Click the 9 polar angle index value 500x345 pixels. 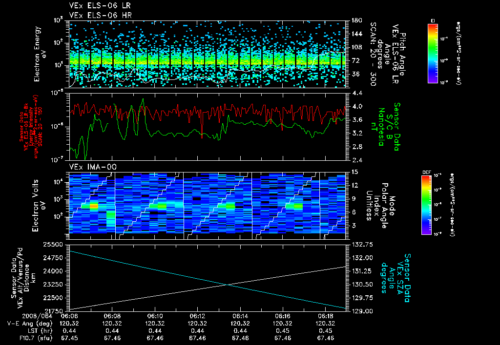pos(354,199)
